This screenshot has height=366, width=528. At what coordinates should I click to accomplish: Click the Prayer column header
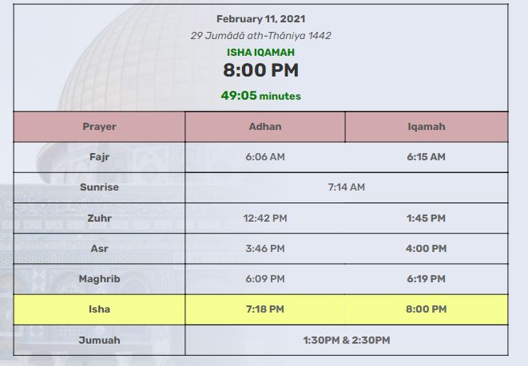(99, 127)
